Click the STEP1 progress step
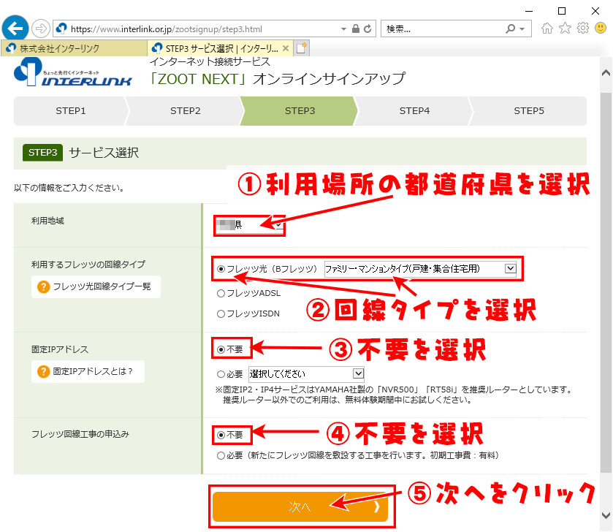The height and width of the screenshot is (532, 613). (70, 111)
